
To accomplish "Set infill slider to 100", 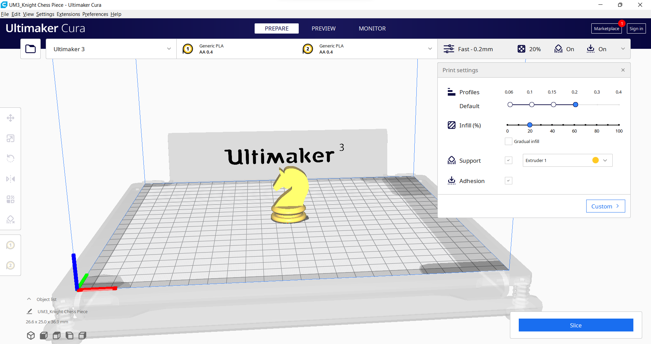I will click(x=619, y=125).
